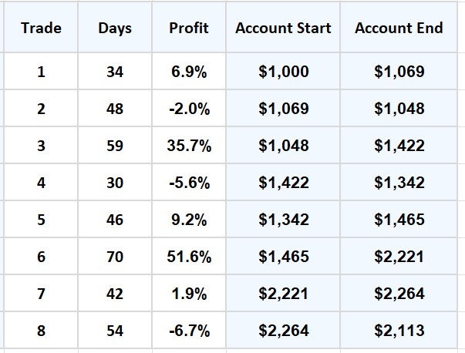Click the $1,000 Account Start cell

284,72
